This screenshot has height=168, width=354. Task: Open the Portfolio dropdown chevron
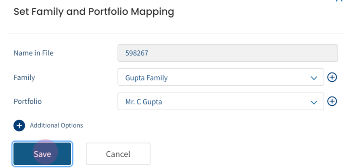click(x=314, y=102)
